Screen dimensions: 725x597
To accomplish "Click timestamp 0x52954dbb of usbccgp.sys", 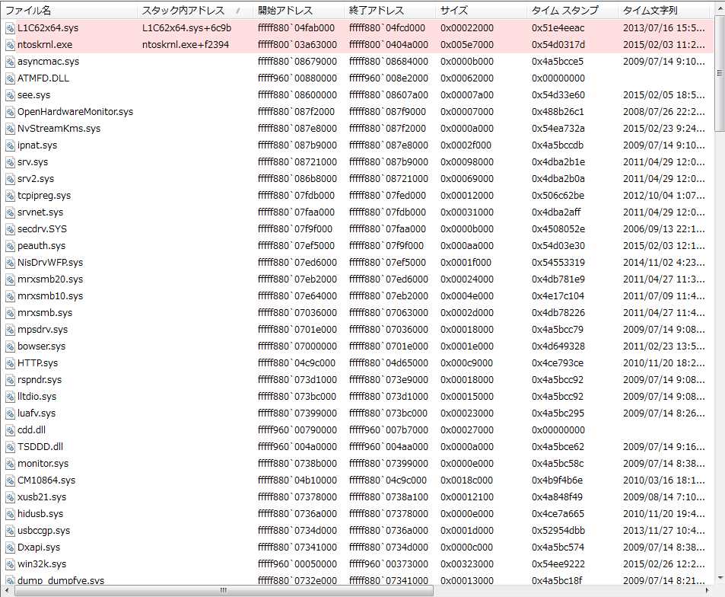I will point(558,531).
